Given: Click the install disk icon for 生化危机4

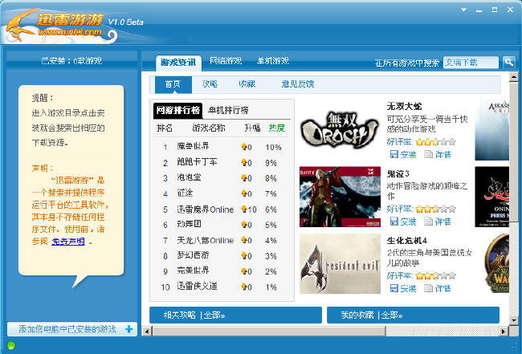Looking at the screenshot, I should [x=394, y=288].
